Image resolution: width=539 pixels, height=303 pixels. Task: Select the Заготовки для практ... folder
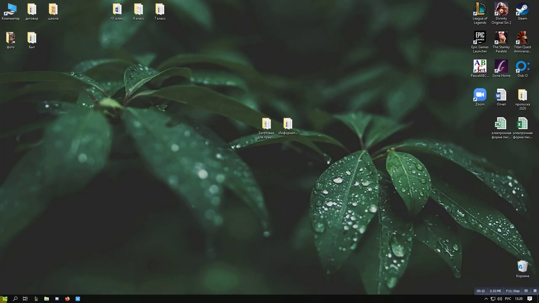point(267,128)
